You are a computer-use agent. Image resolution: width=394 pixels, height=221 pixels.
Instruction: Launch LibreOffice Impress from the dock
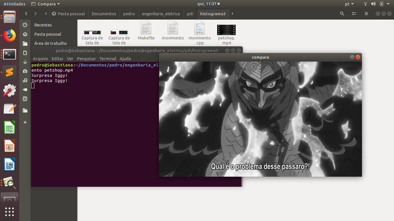click(x=10, y=146)
